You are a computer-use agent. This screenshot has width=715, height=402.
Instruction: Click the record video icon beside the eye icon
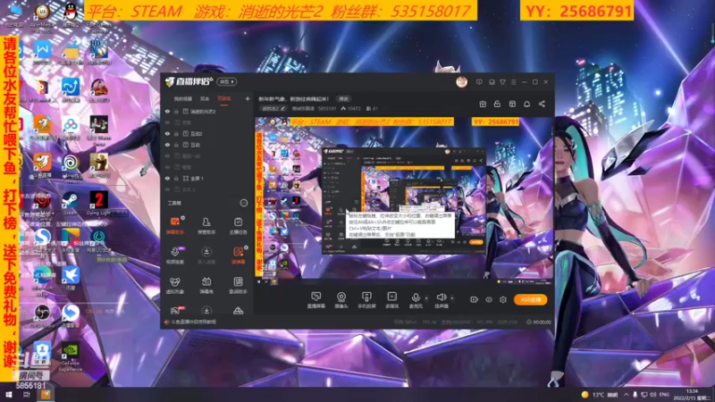tap(475, 299)
